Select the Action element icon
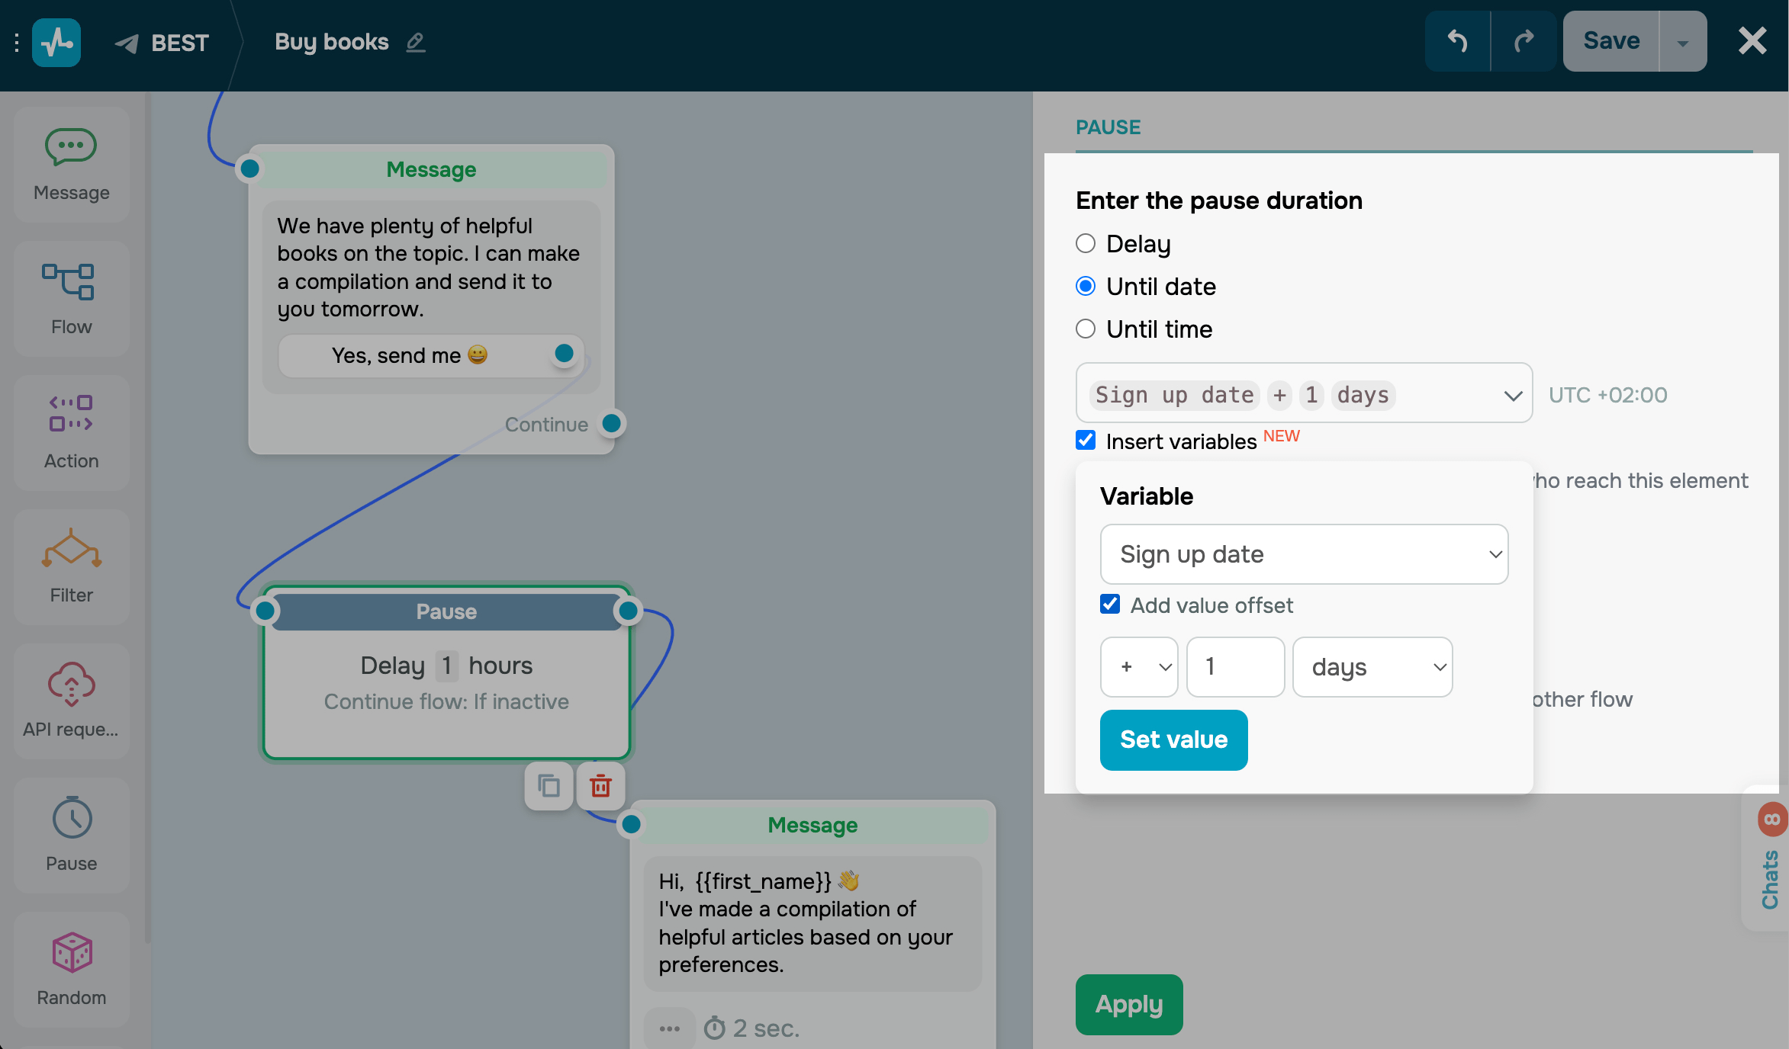 (x=71, y=414)
